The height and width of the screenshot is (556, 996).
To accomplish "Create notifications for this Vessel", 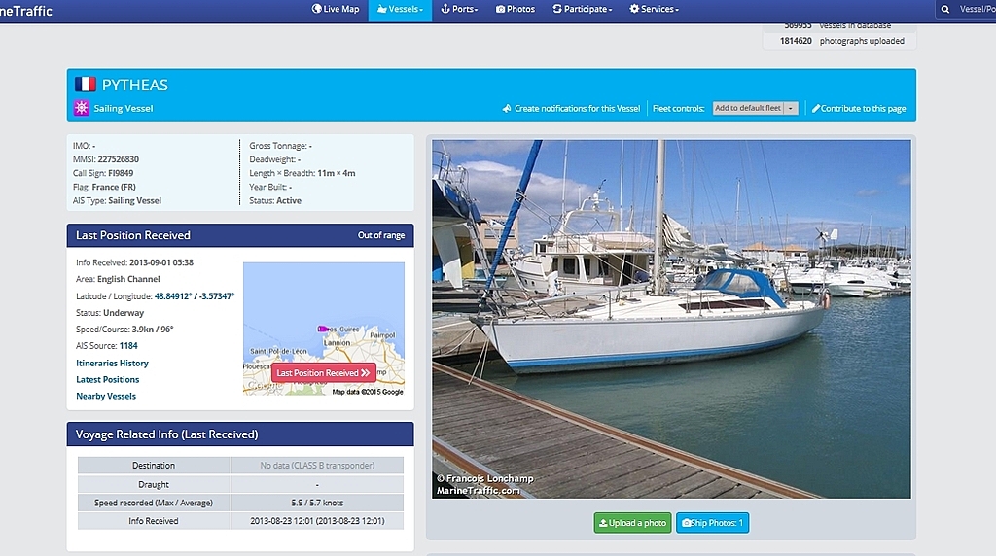I will tap(571, 109).
